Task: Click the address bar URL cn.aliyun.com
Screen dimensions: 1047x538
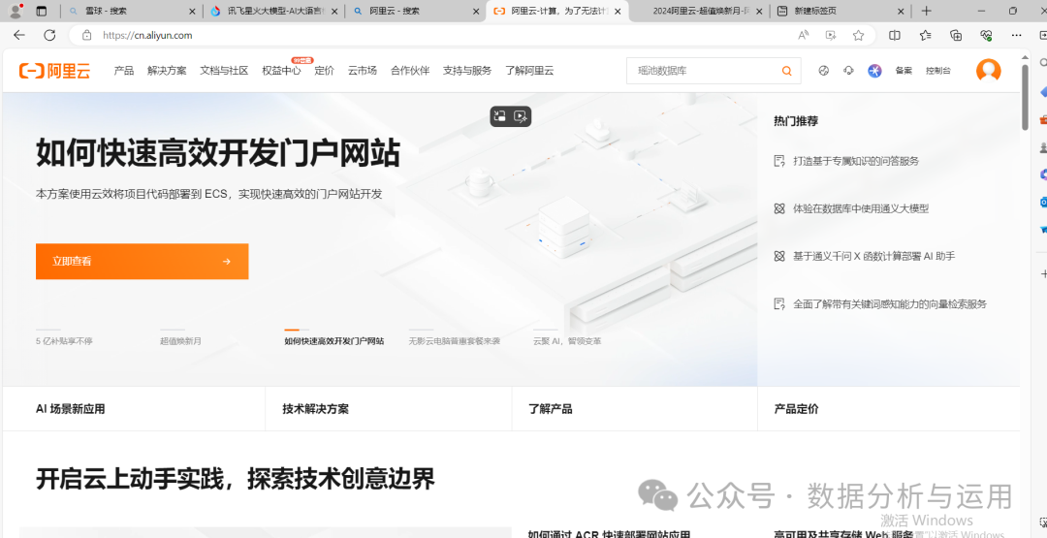Action: [x=147, y=35]
